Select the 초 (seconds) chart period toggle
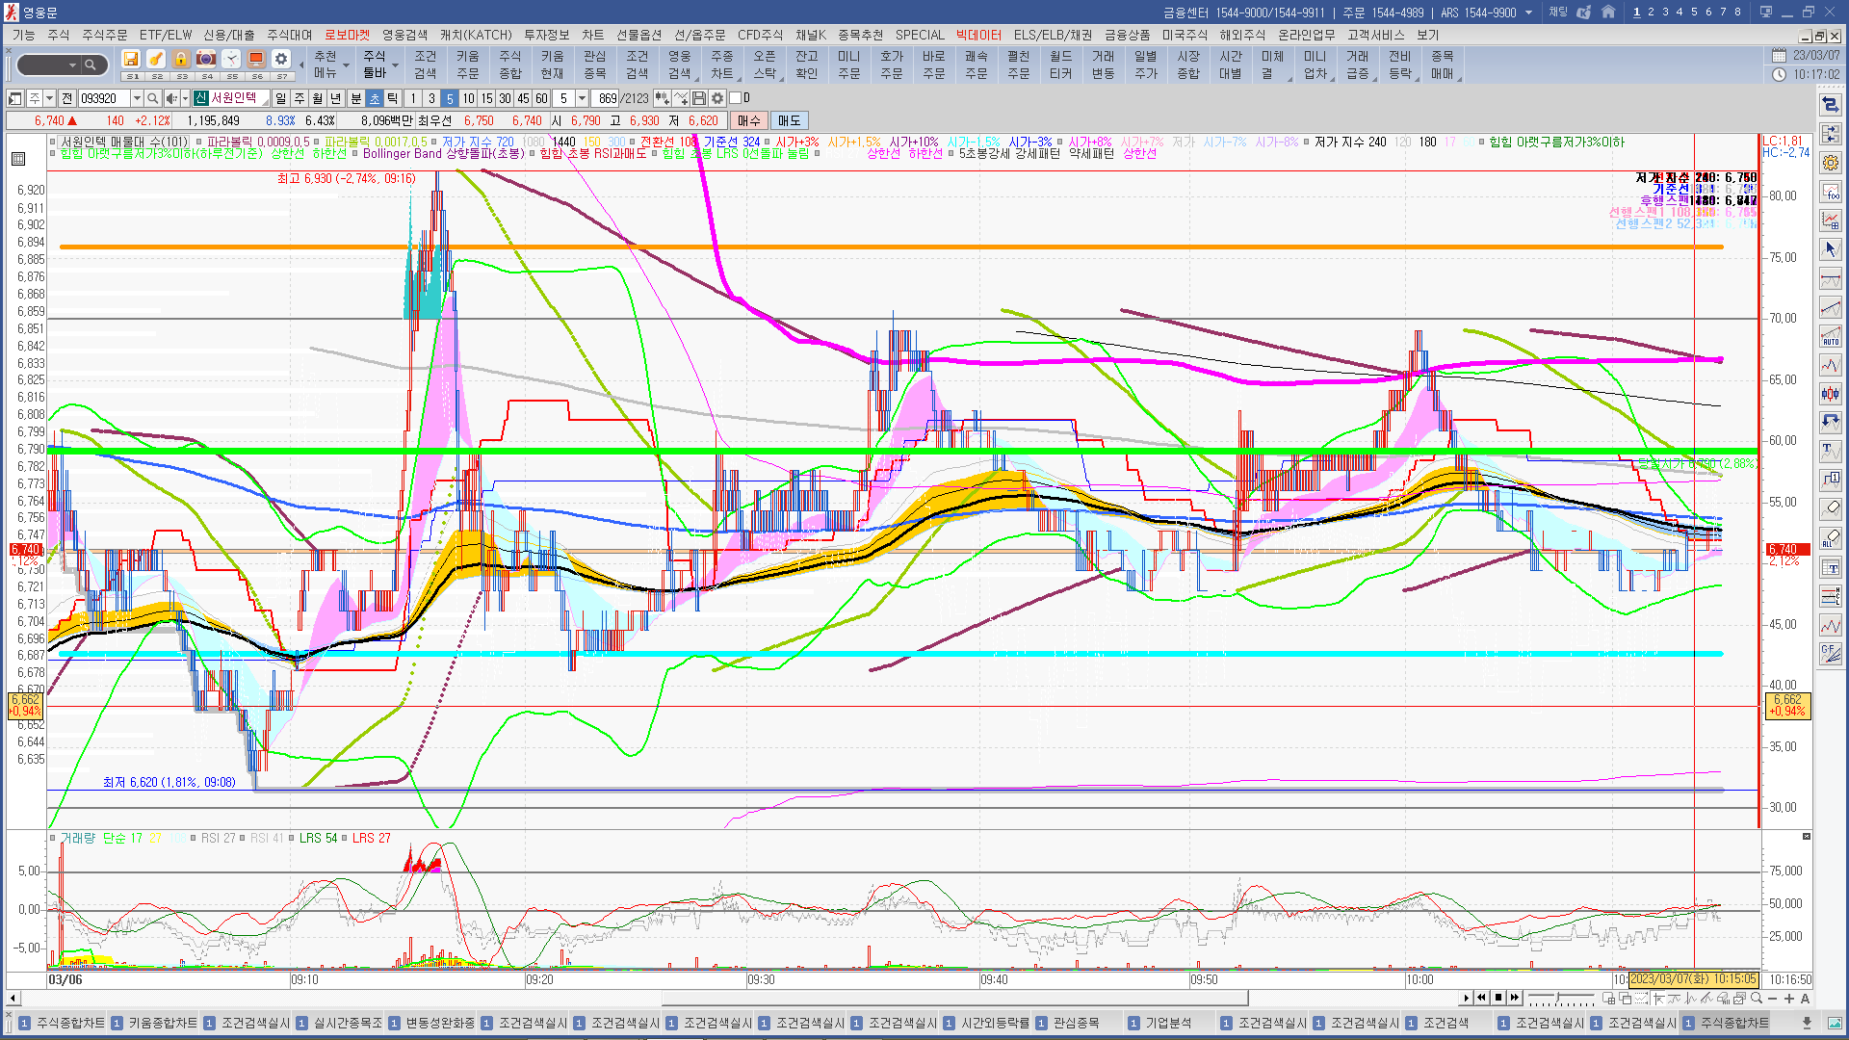1849x1040 pixels. point(375,98)
